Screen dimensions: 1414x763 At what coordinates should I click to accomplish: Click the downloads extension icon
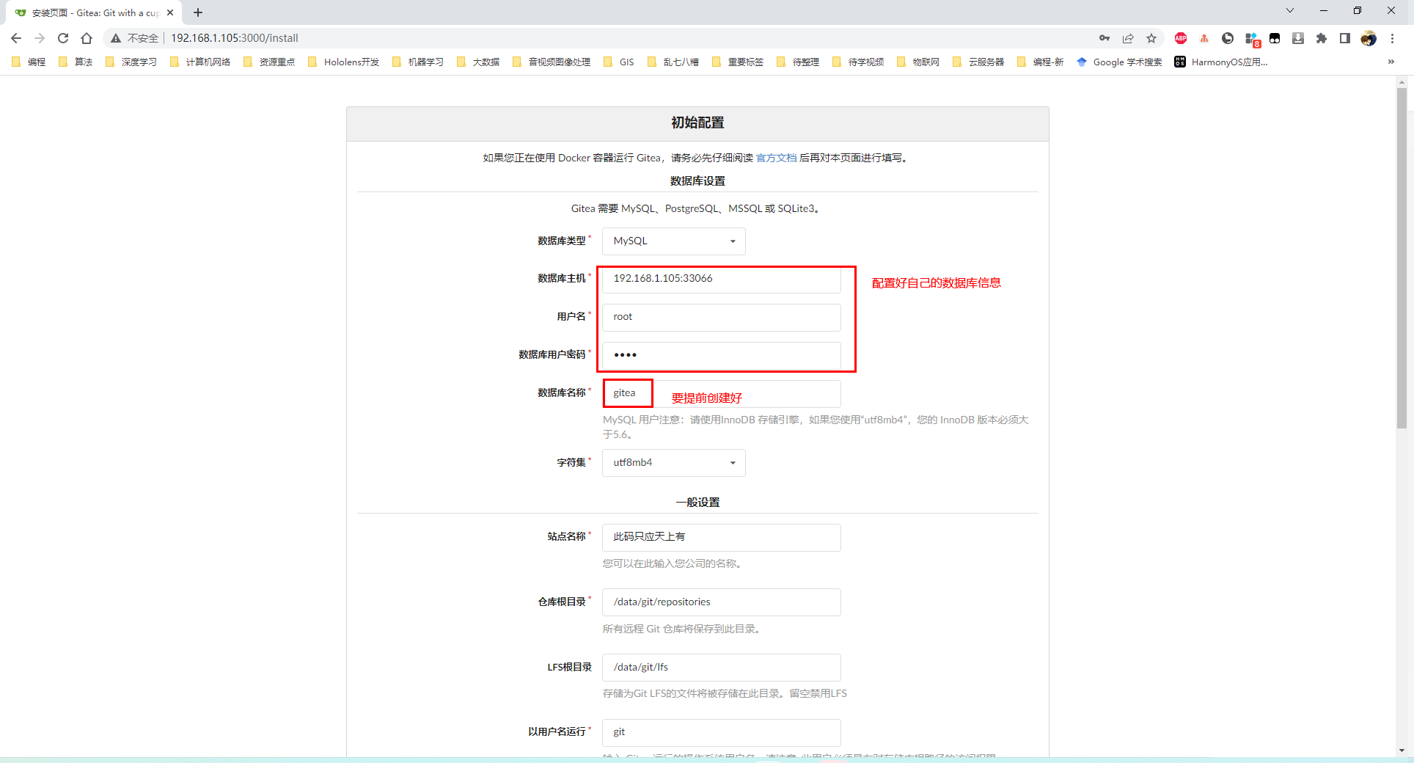(1298, 38)
